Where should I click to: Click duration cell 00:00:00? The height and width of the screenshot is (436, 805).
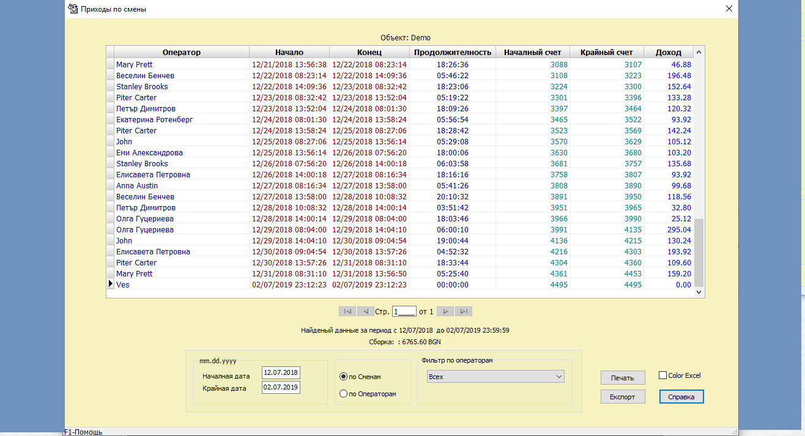click(453, 285)
